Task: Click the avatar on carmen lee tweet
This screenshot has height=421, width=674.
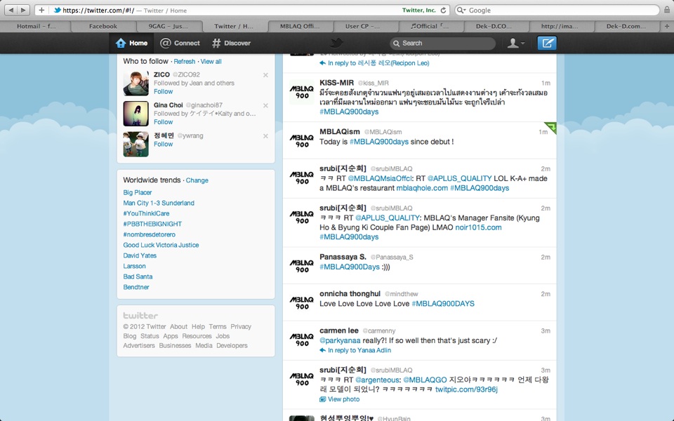Action: pyautogui.click(x=302, y=340)
